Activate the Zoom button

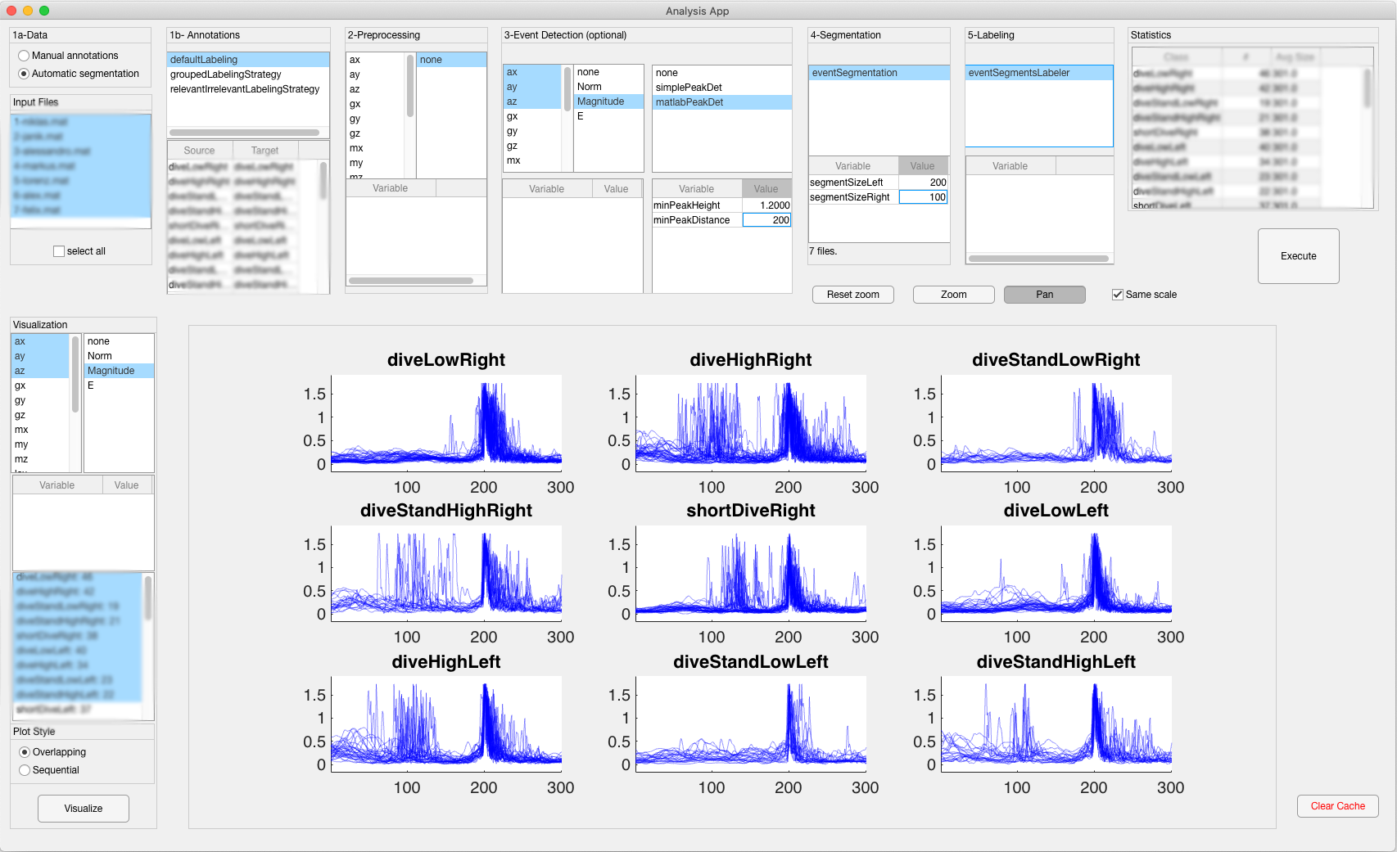click(x=953, y=295)
